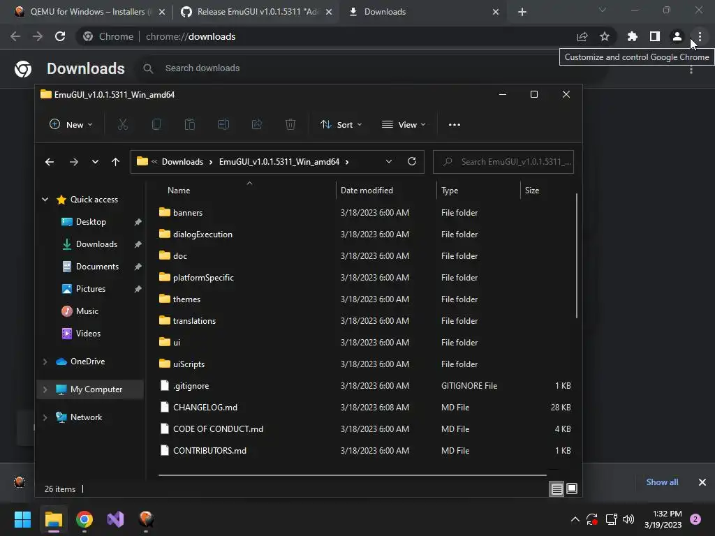Select Desktop in Quick access
The image size is (715, 536).
(91, 222)
